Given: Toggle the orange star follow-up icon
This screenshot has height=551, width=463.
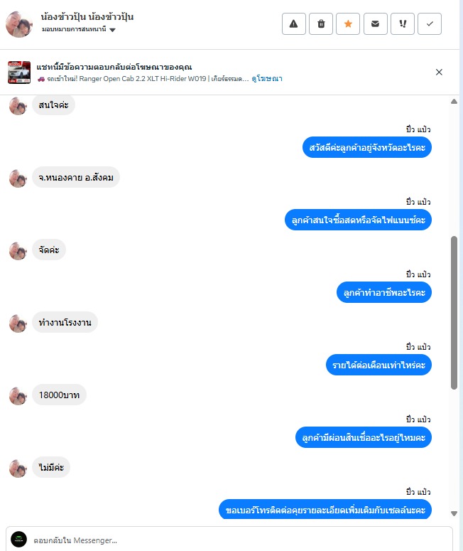Looking at the screenshot, I should [x=348, y=24].
